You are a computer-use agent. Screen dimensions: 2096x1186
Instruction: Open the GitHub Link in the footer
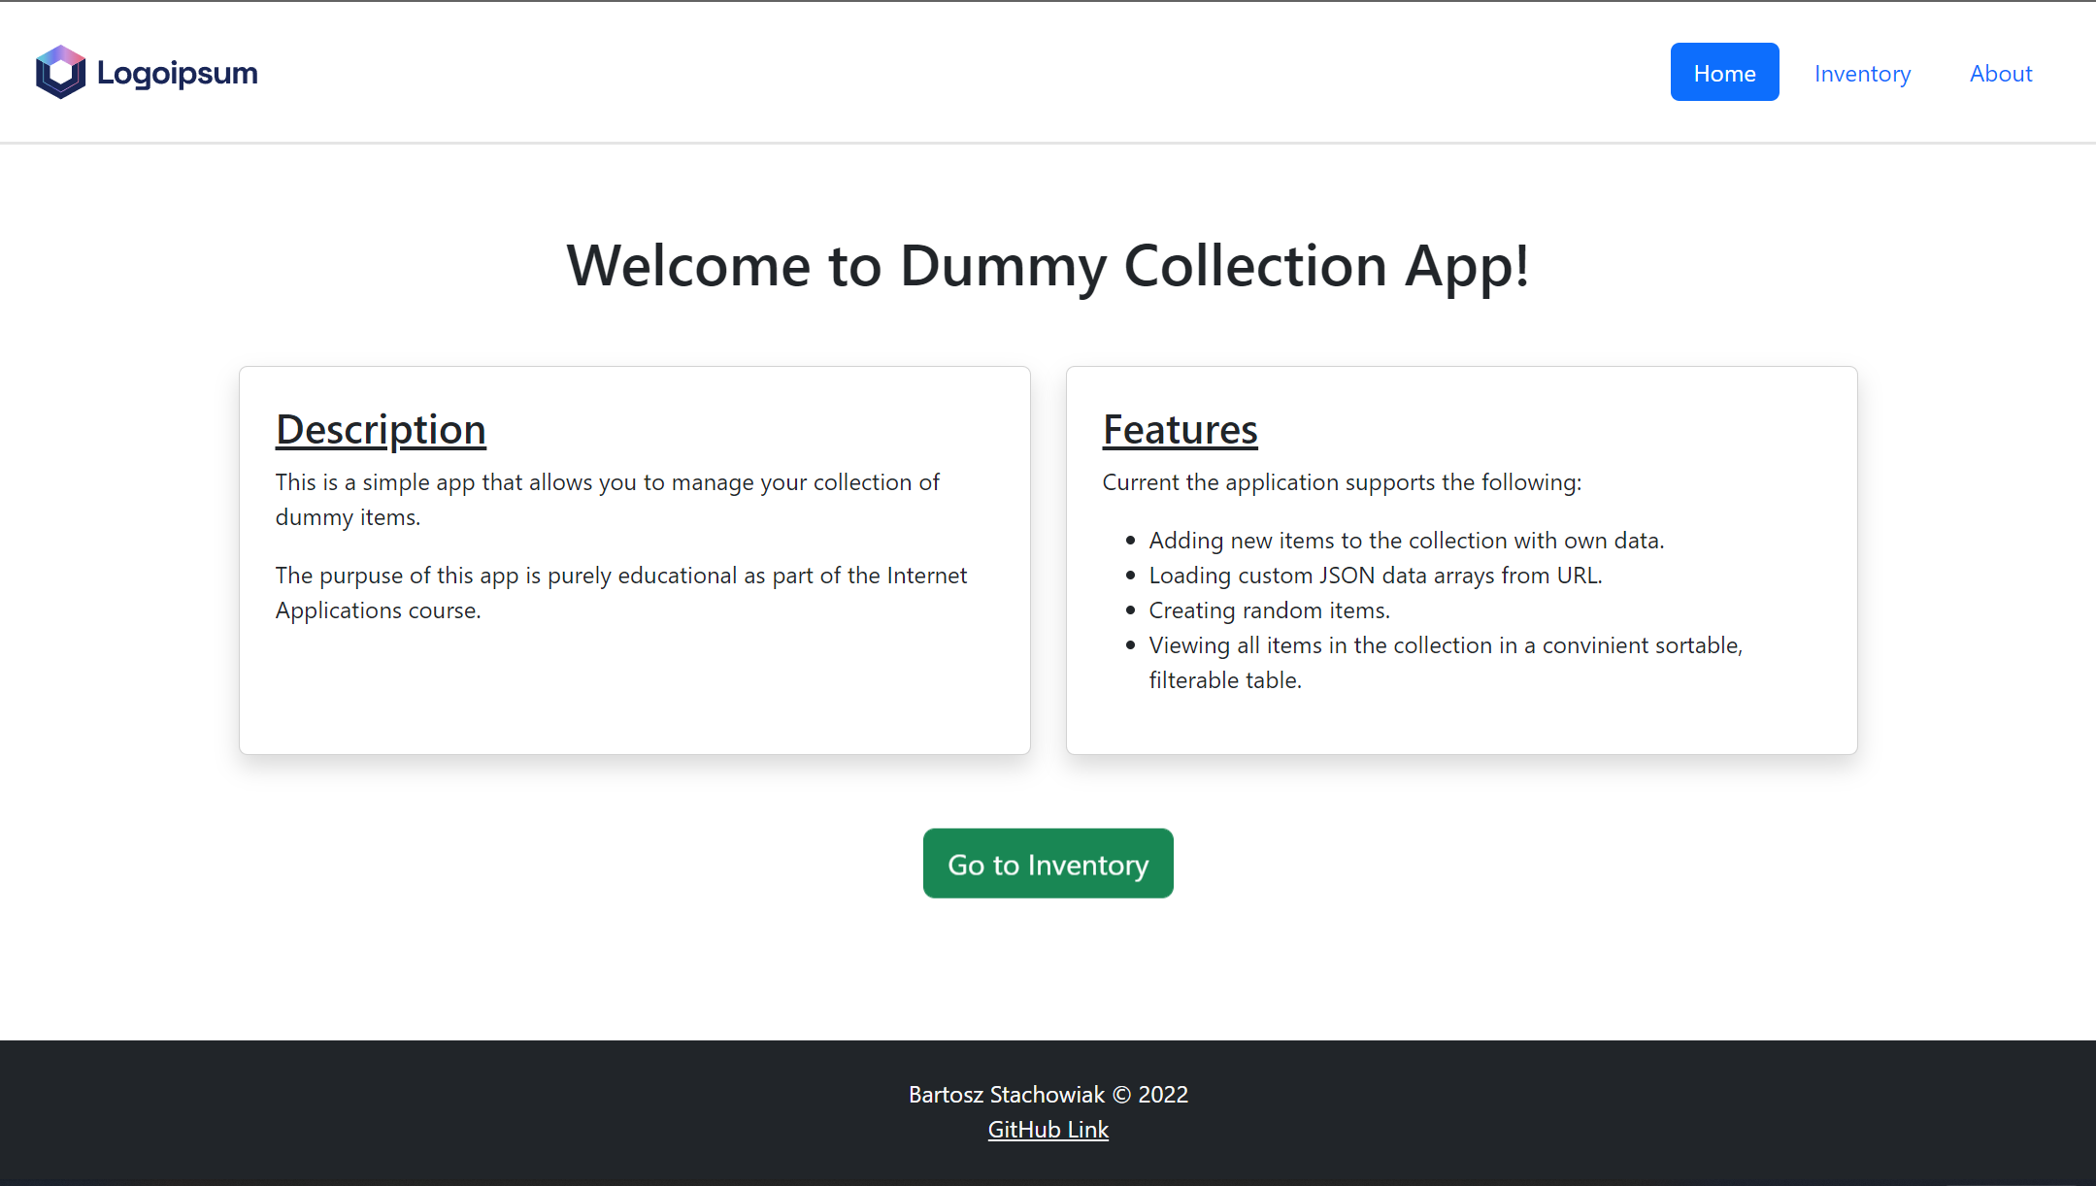tap(1048, 1129)
